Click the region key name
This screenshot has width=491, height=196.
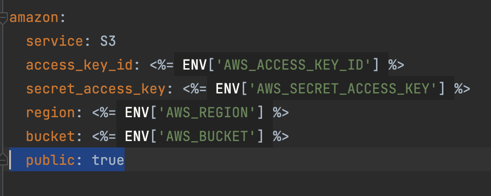50,113
